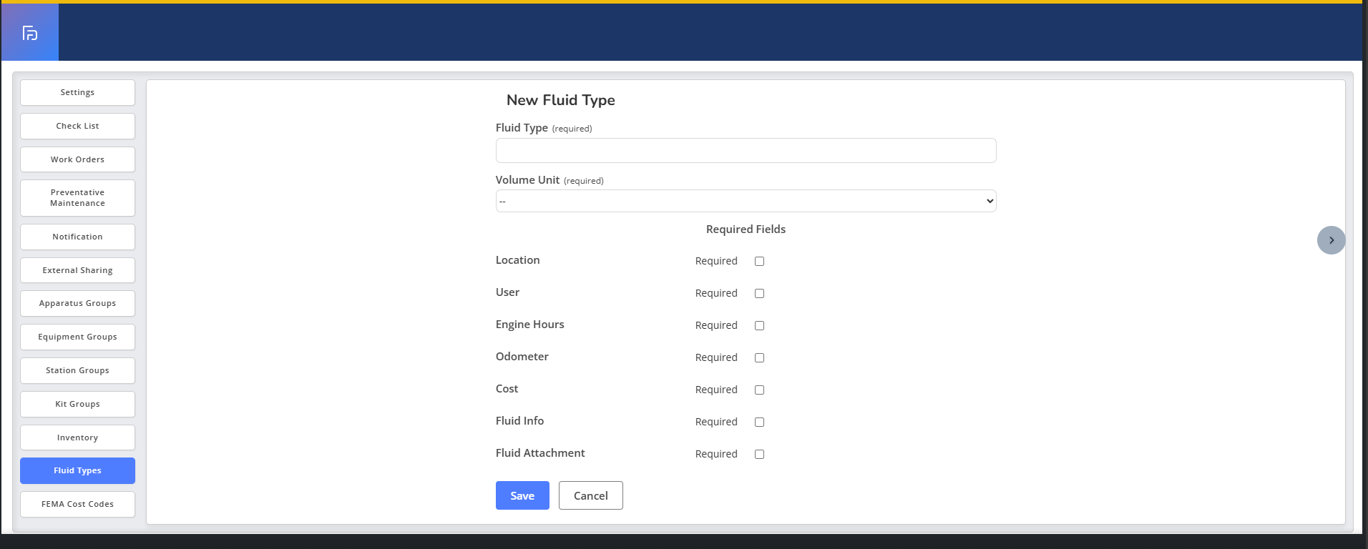Viewport: 1368px width, 549px height.
Task: Open Work Orders section
Action: click(77, 159)
